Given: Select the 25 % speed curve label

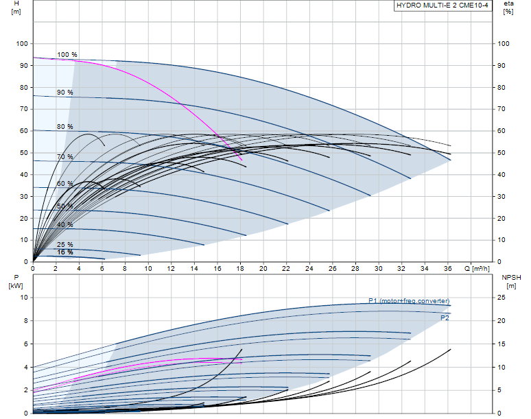Looking at the screenshot, I should pos(65,244).
